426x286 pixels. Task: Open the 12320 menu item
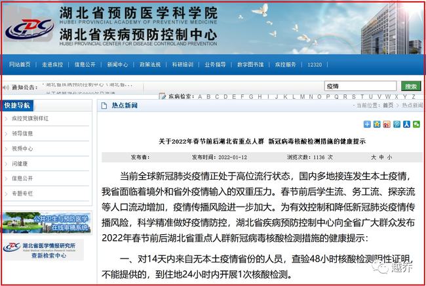pyautogui.click(x=315, y=64)
